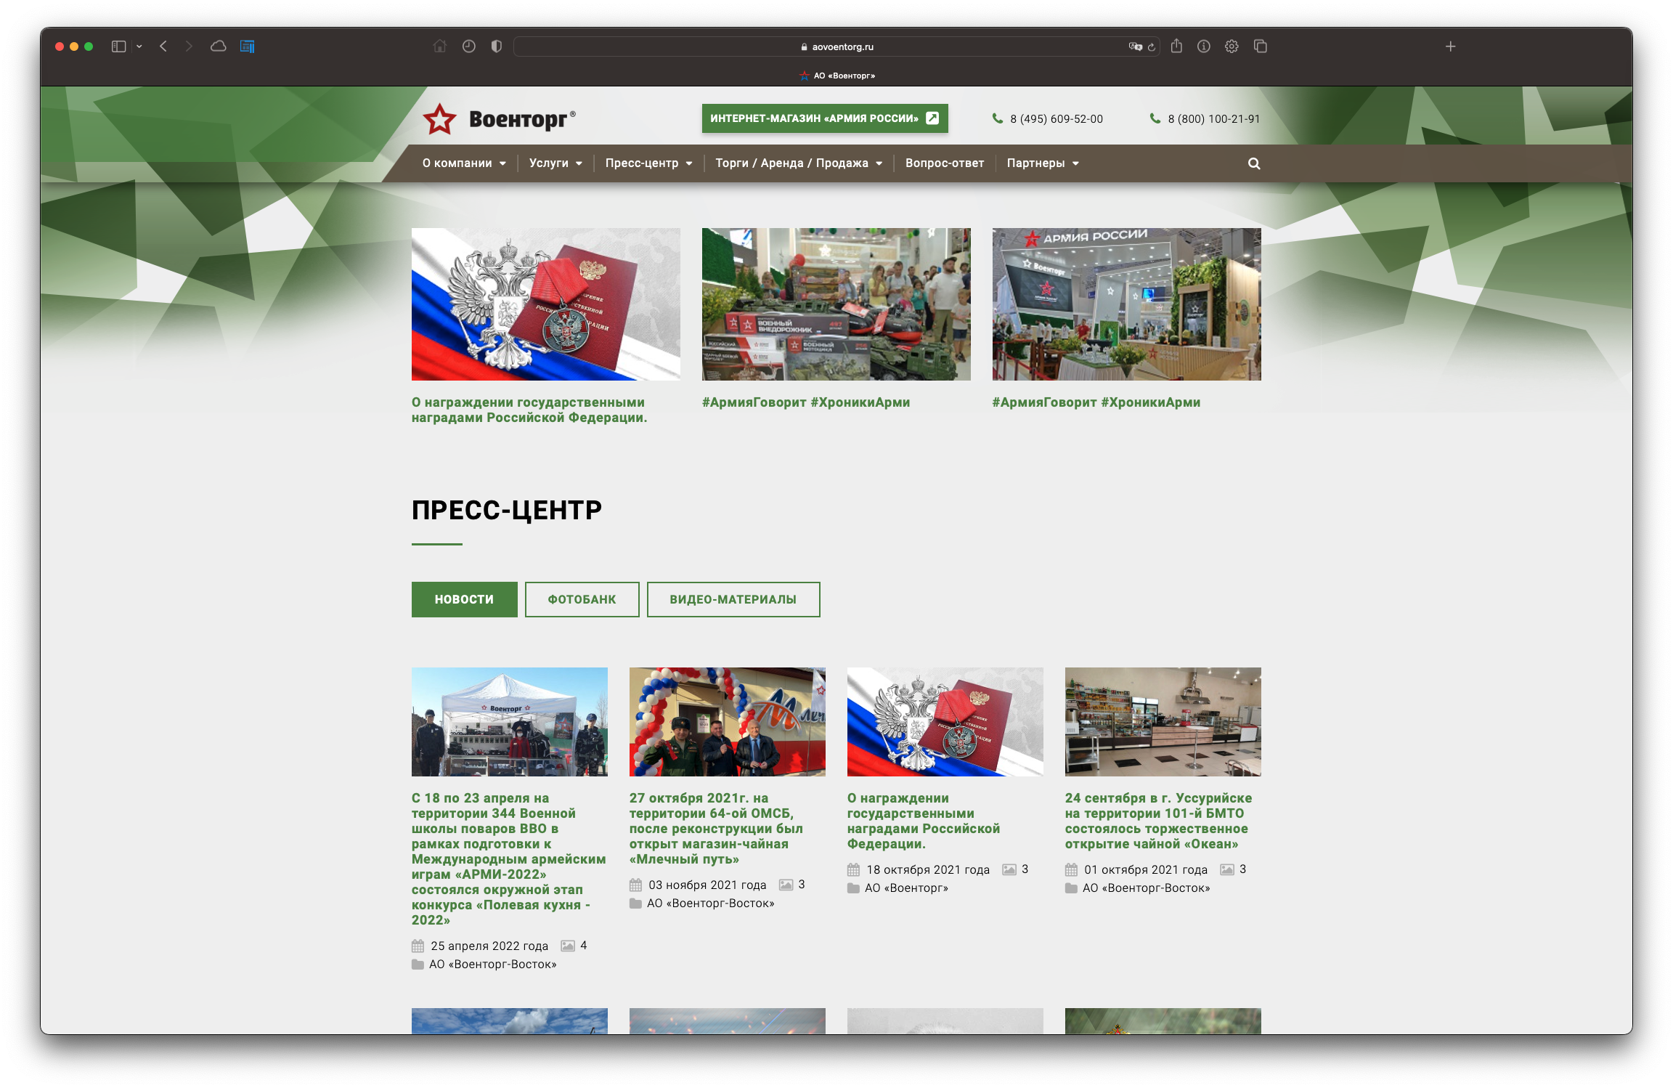
Task: Click the search magnifier icon in site menu
Action: tap(1254, 163)
